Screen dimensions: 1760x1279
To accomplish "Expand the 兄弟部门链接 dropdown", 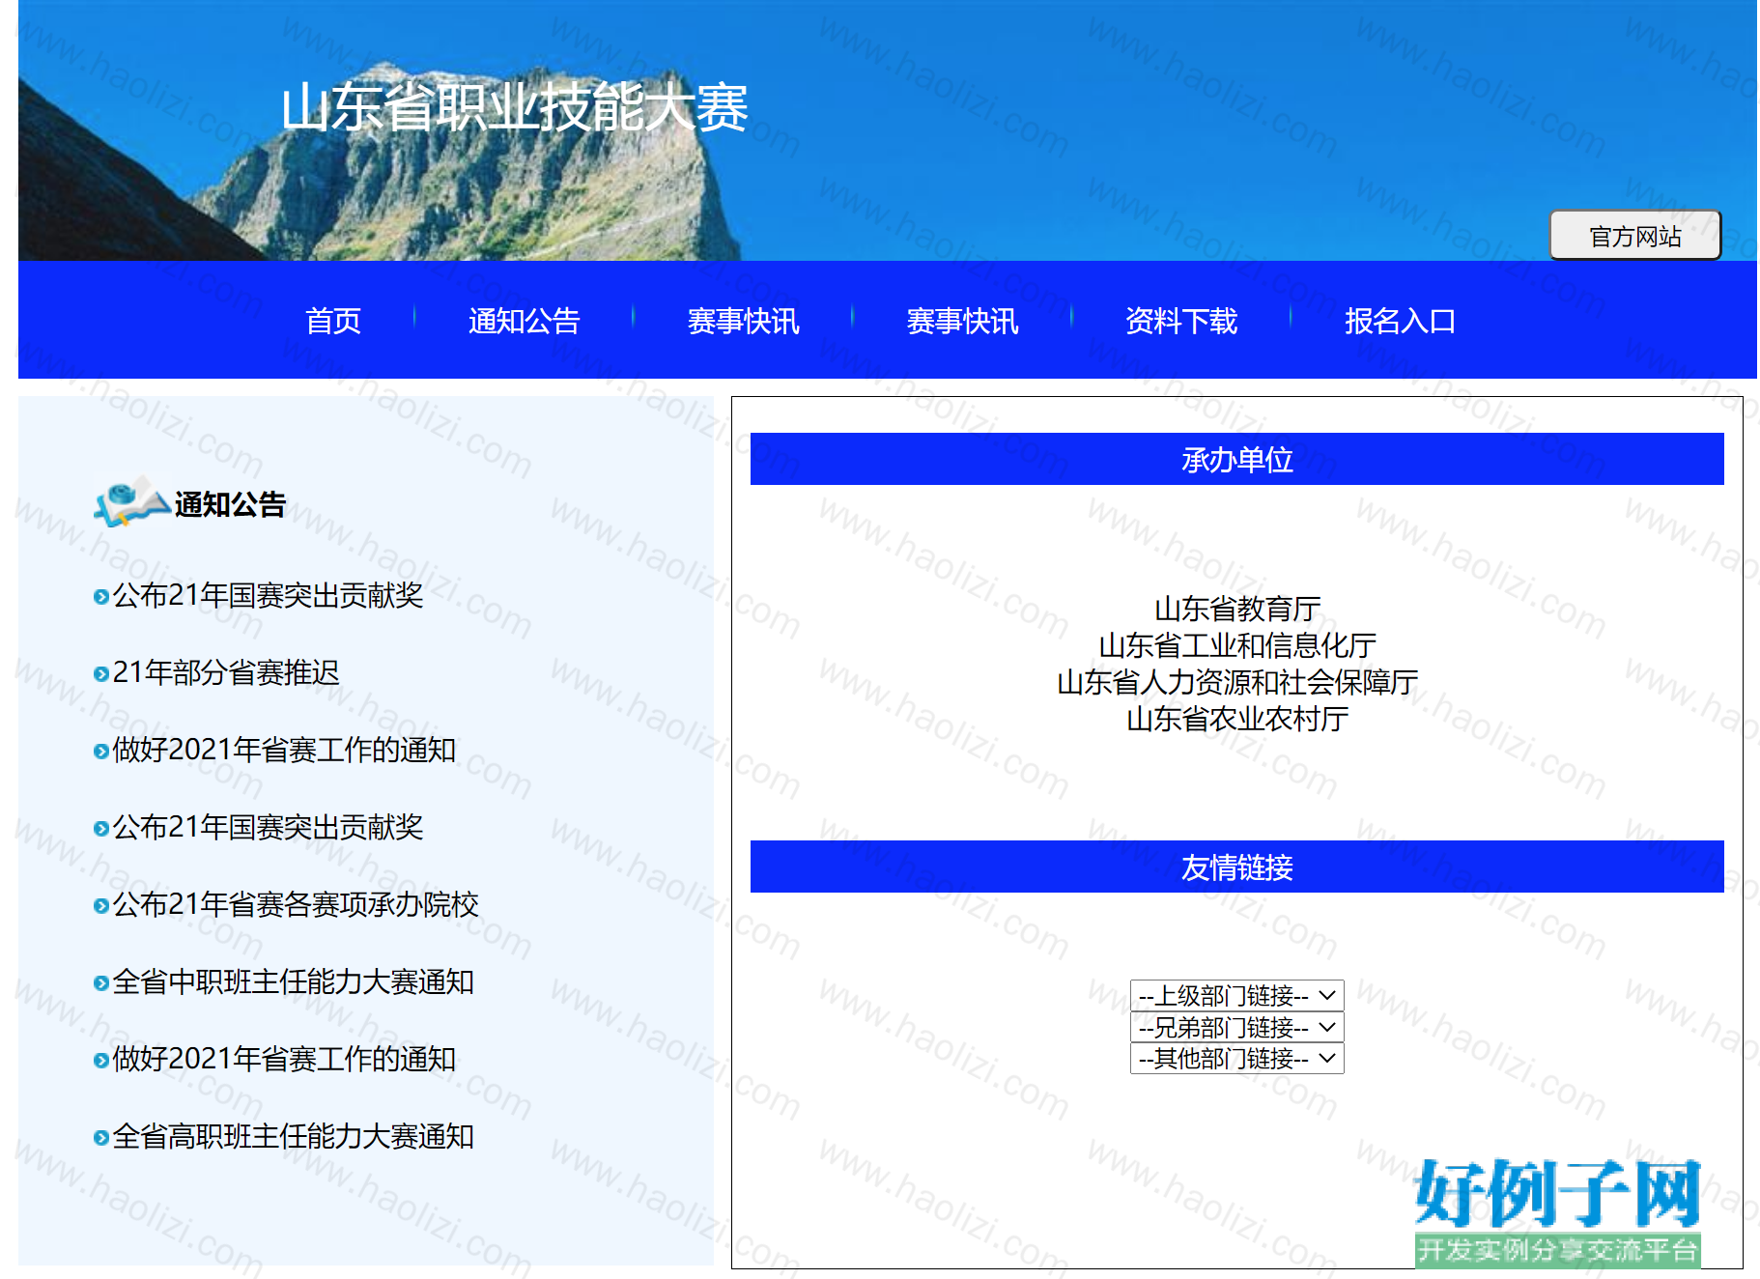I will pos(1236,1027).
